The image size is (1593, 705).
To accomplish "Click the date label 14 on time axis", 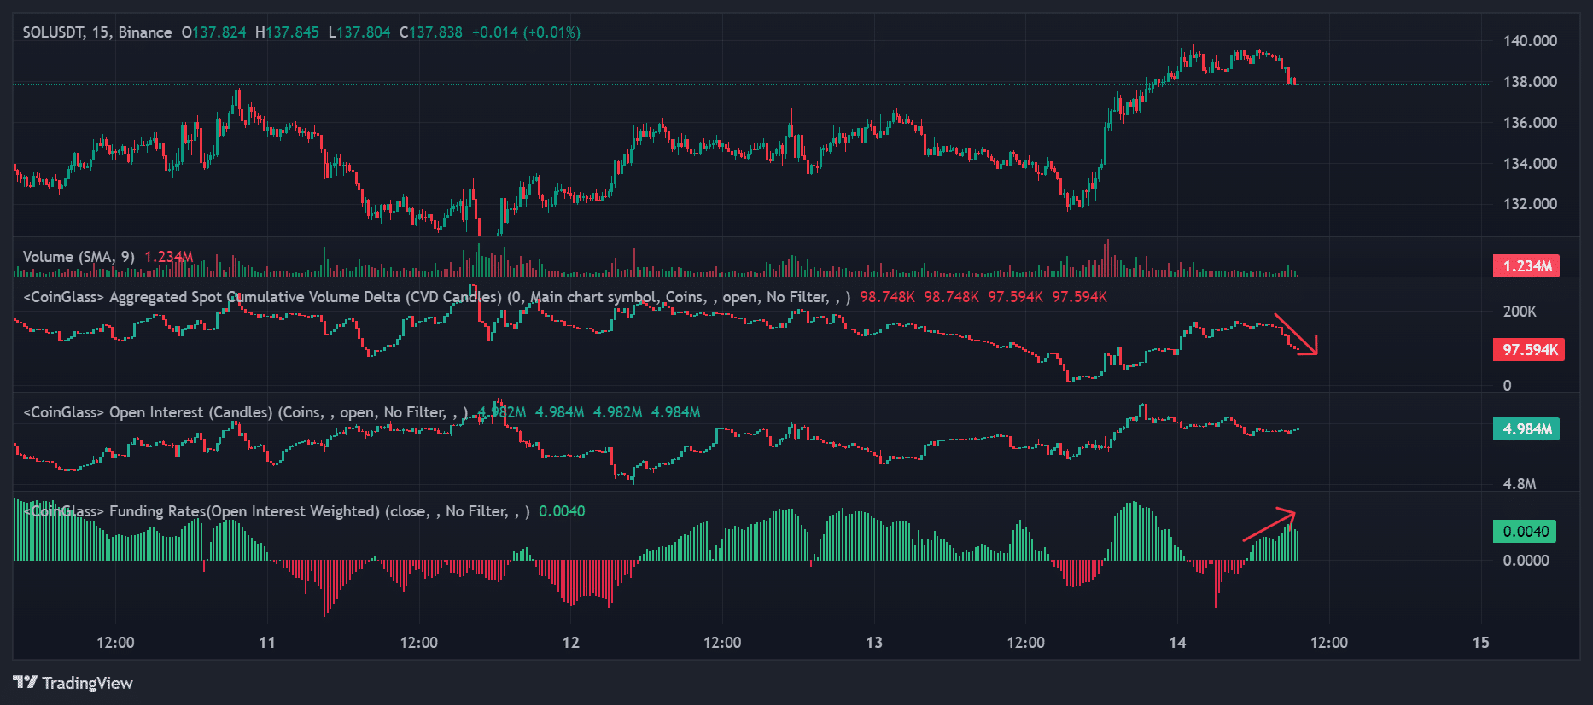I will [1178, 643].
